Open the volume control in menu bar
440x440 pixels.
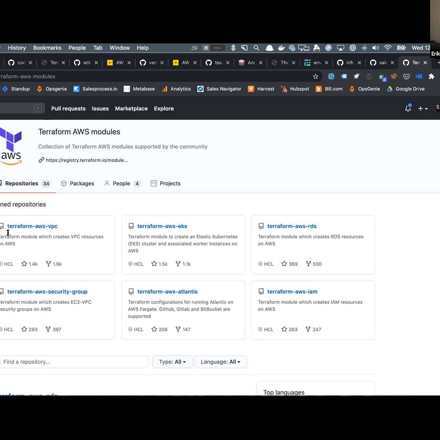tap(375, 48)
